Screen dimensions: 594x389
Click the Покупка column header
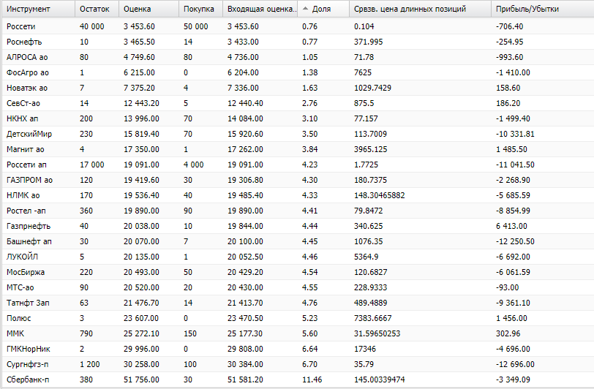(x=200, y=9)
